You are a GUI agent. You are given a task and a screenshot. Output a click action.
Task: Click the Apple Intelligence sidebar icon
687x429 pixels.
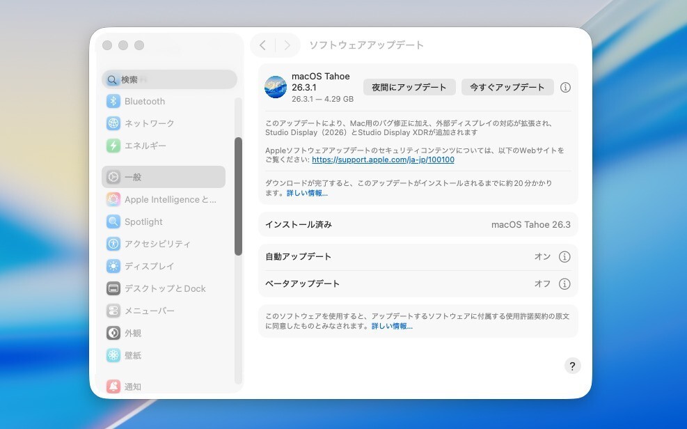pyautogui.click(x=113, y=200)
